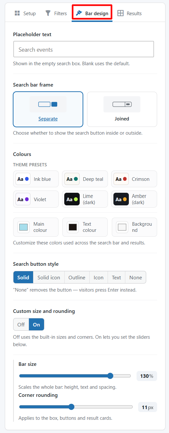This screenshot has width=169, height=433.
Task: Click the Filters funnel icon
Action: pos(48,13)
